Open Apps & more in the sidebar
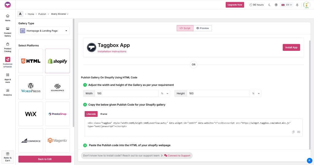This screenshot has height=165, width=314. coord(8,78)
